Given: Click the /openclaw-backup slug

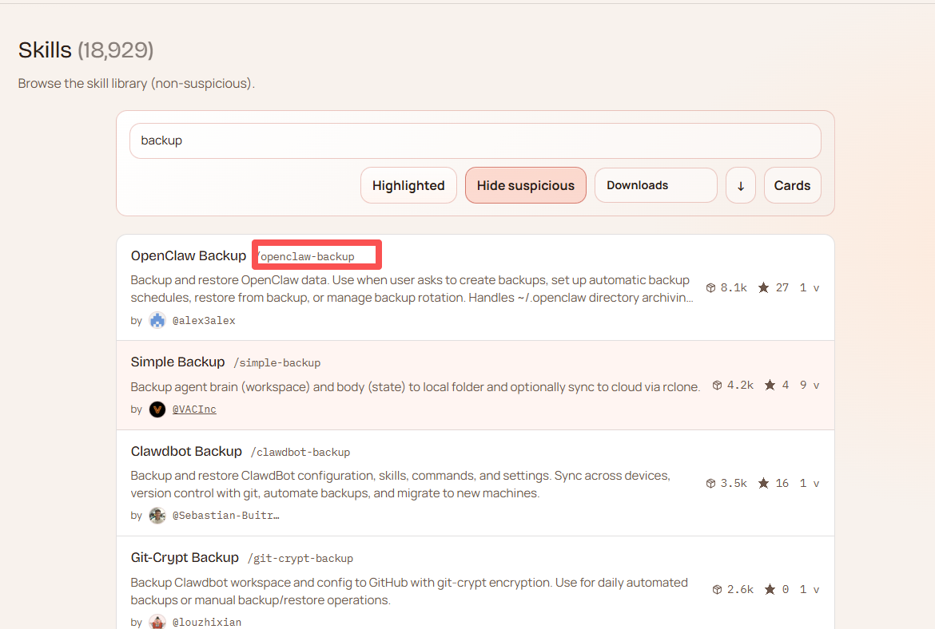Looking at the screenshot, I should 307,256.
